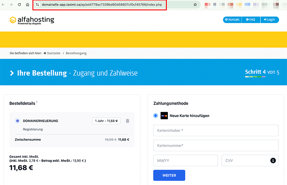
Task: Focus the MM/YY expiry field
Action: pos(185,161)
